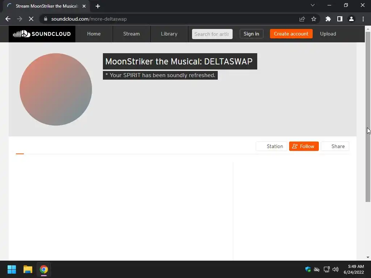Click the MoonStriker the Musical title
This screenshot has width=371, height=278.
pos(180,62)
